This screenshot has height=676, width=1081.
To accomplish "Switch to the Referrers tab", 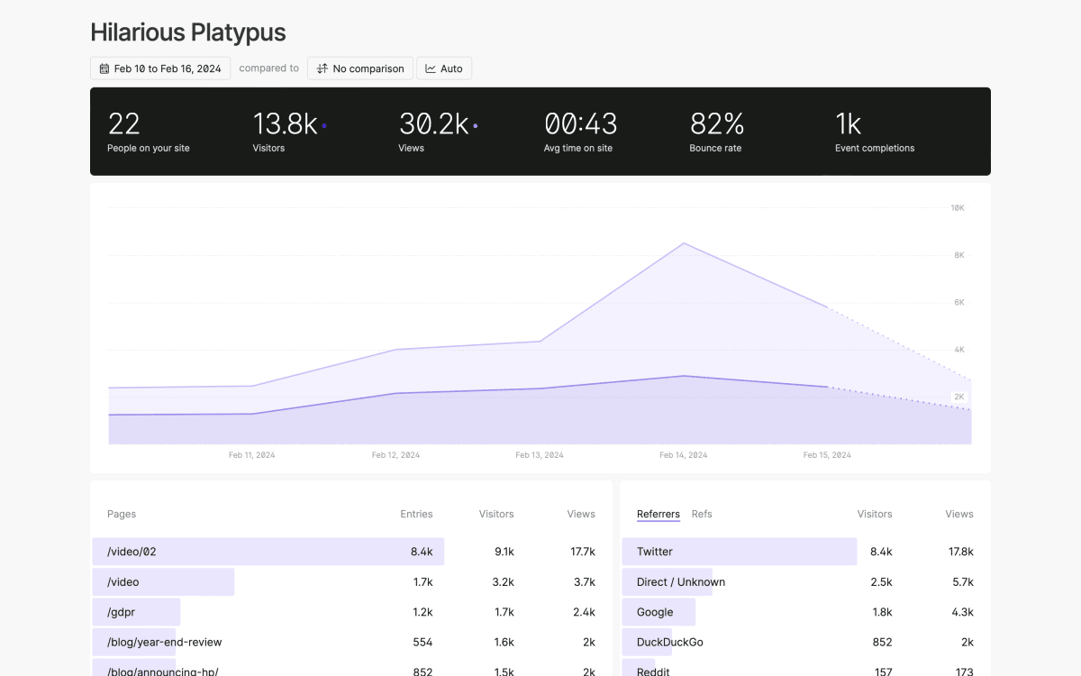I will click(659, 514).
